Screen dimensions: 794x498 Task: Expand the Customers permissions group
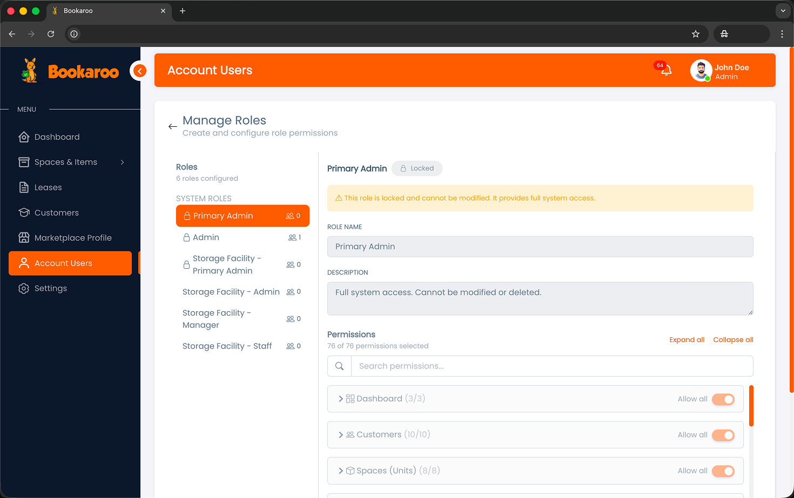tap(341, 434)
